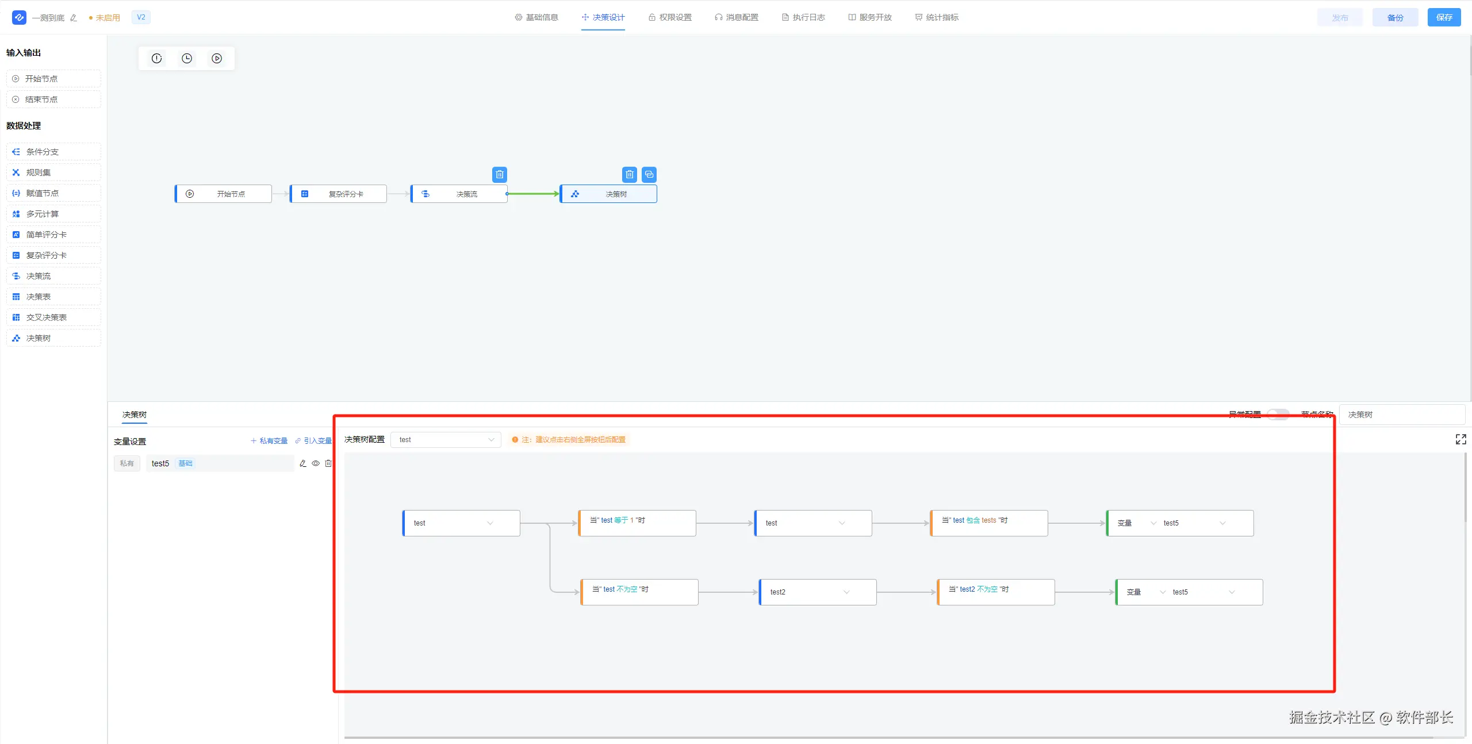The width and height of the screenshot is (1472, 744).
Task: Toggle the 异常配置 switch
Action: (x=1278, y=414)
